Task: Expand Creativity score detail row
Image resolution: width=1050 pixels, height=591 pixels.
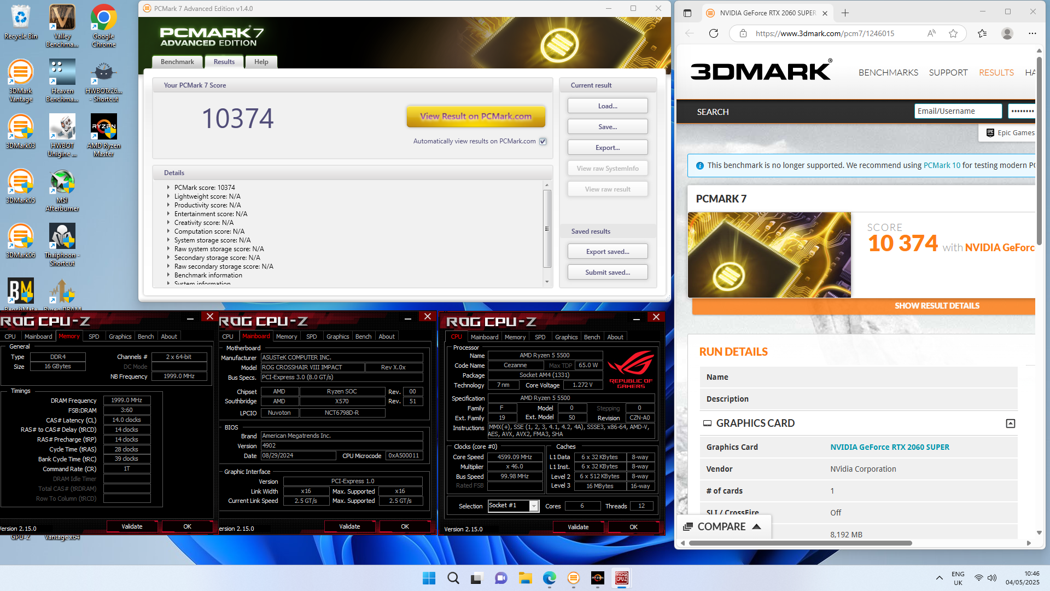Action: click(168, 222)
